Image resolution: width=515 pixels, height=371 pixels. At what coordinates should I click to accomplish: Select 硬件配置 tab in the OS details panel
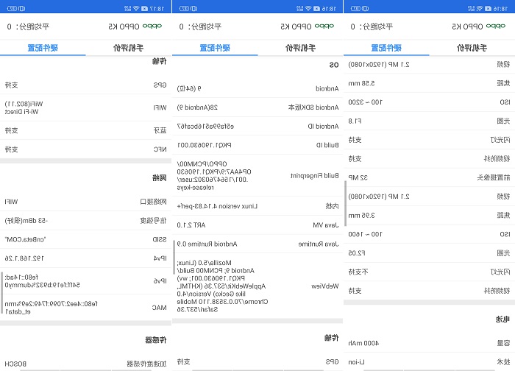coord(215,48)
